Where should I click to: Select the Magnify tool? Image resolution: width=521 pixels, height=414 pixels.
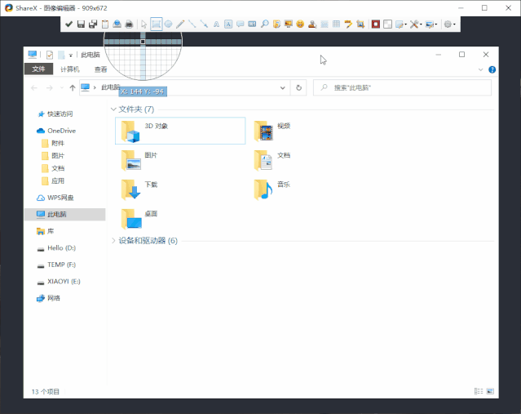(x=264, y=24)
